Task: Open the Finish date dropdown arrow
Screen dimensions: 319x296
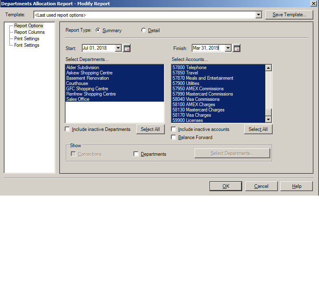Action: pos(228,48)
